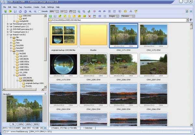Image resolution: width=195 pixels, height=135 pixels.
Task: Click the 300% zoom button in Navigator
Action: (36, 124)
